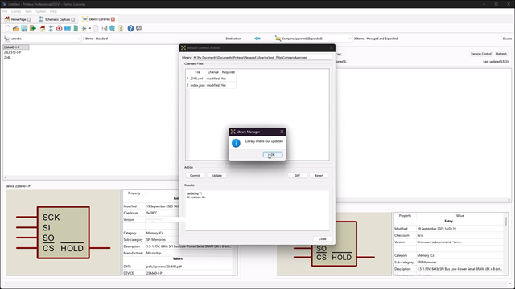Click the close box on the Home Page tab
This screenshot has height=289, width=515.
29,19
